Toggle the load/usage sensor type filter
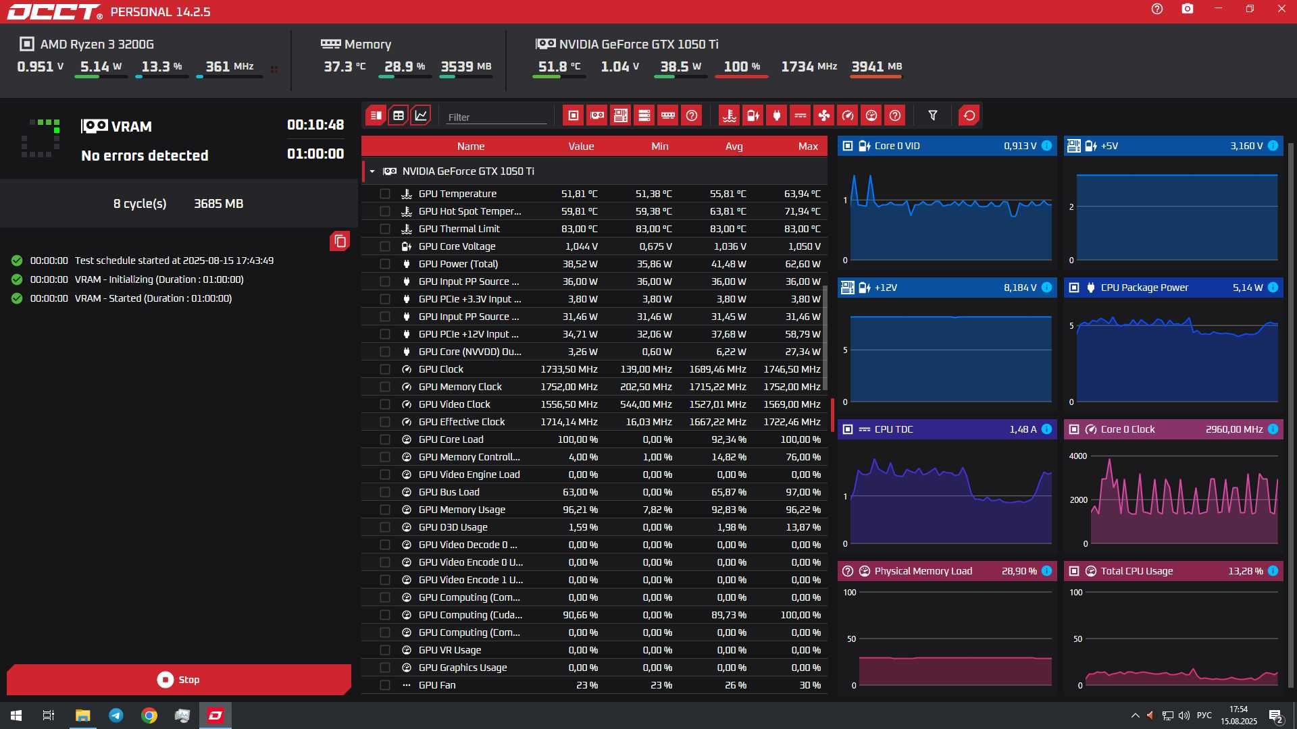Image resolution: width=1297 pixels, height=729 pixels. [x=871, y=115]
